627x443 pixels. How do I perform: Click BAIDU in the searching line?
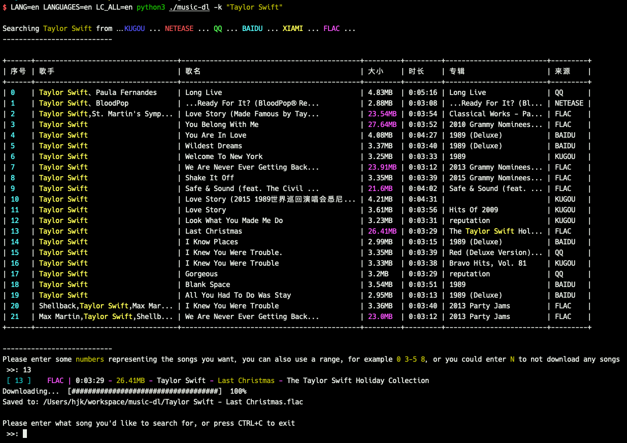click(252, 28)
